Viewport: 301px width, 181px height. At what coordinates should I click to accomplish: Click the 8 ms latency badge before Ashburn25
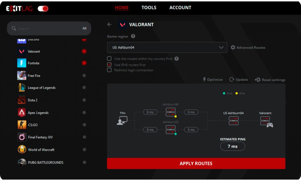[150, 130]
